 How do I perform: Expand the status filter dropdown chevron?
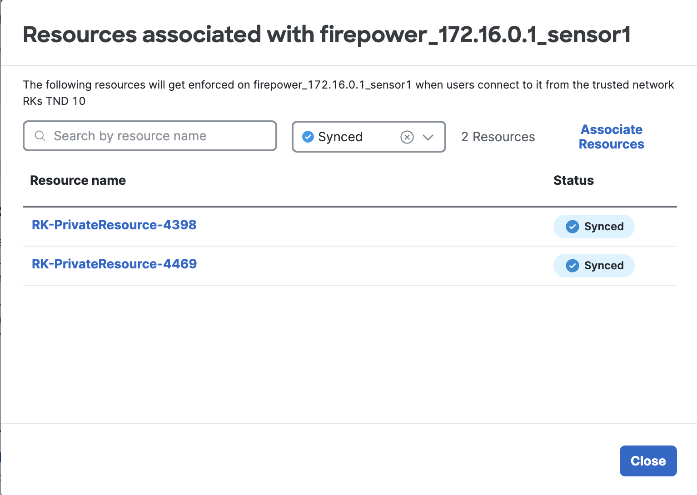pyautogui.click(x=428, y=137)
